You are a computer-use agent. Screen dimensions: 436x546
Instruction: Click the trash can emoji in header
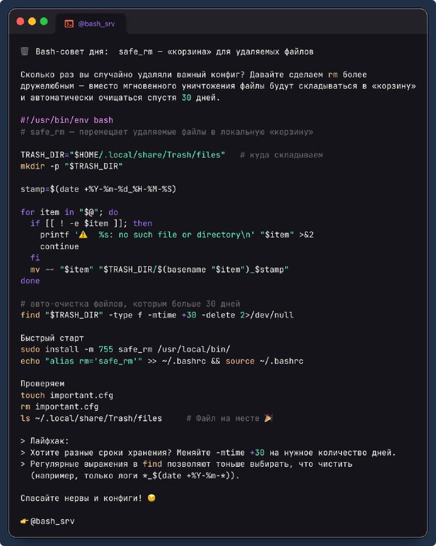click(x=25, y=52)
